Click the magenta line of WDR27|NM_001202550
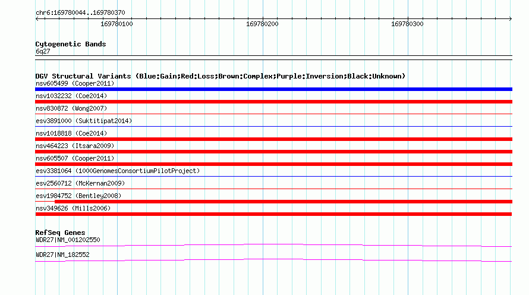 pyautogui.click(x=273, y=245)
